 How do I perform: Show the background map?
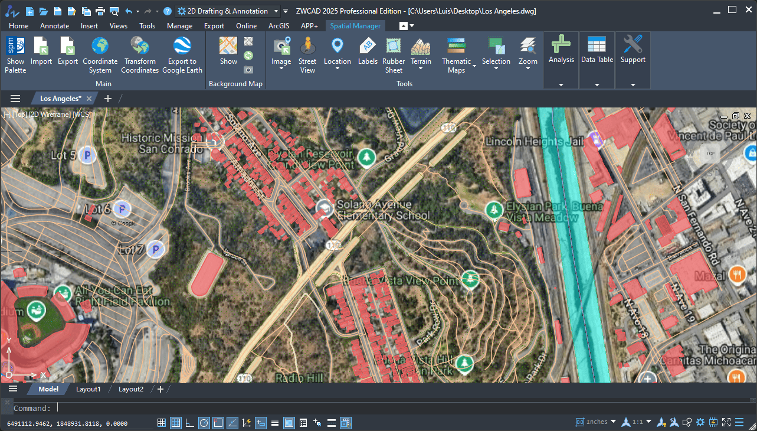tap(228, 51)
